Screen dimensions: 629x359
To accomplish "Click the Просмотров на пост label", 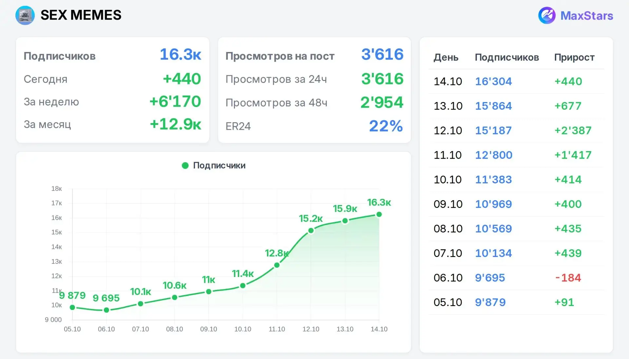I will click(x=280, y=56).
